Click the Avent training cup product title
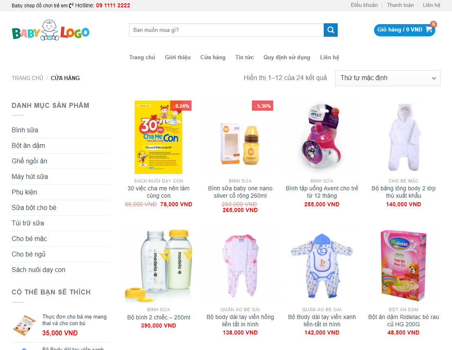Screen dimensions: 452x350 [322, 192]
